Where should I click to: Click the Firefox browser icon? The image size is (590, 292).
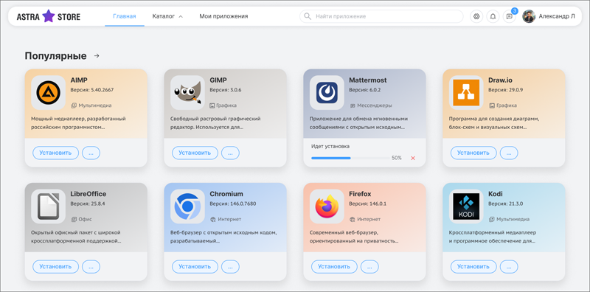point(327,206)
